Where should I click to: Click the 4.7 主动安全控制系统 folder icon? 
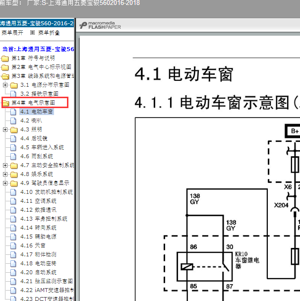[x=14, y=166]
